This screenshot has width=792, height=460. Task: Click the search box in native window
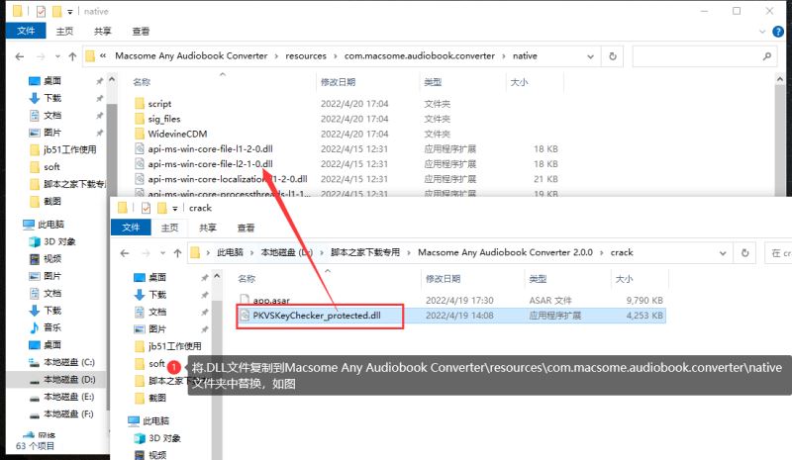click(x=705, y=56)
